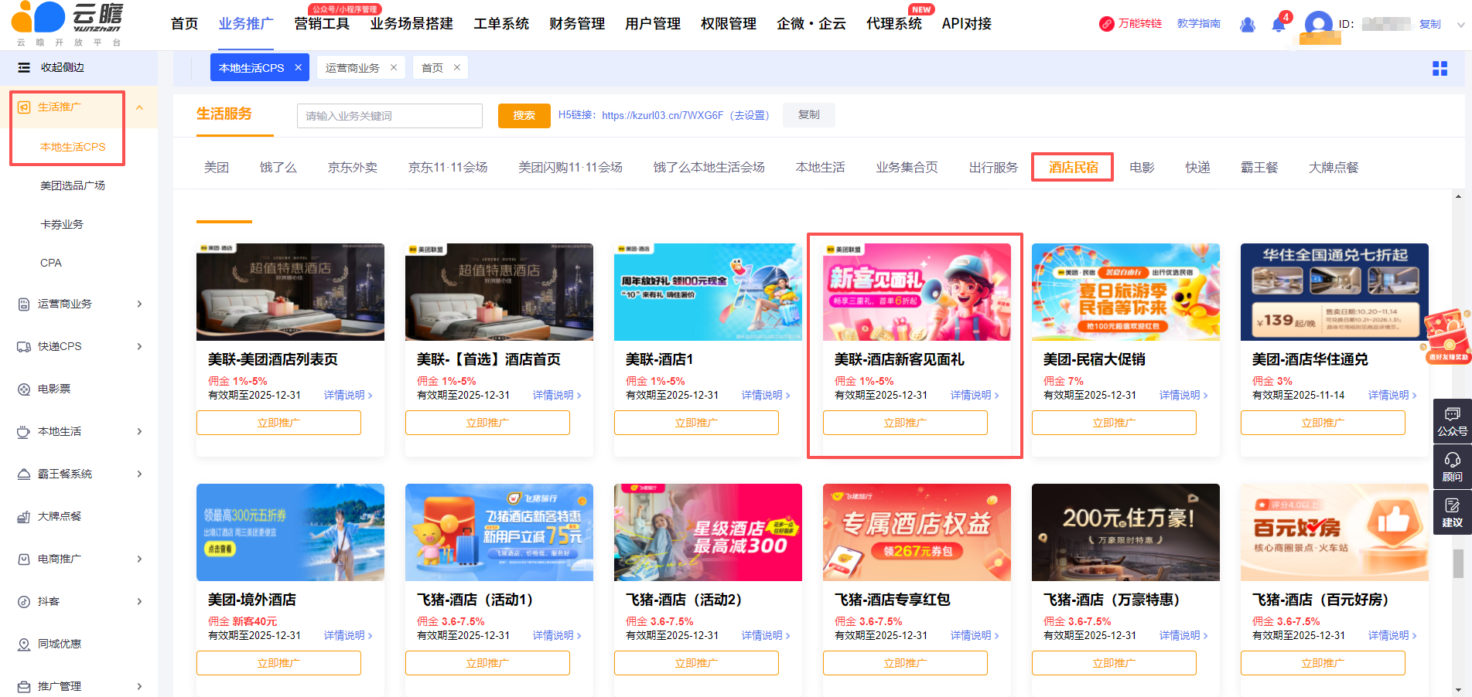The image size is (1472, 697).
Task: Collapse sidebar with 收起侧边 icon
Action: click(x=24, y=68)
